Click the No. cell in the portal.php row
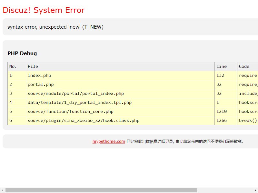This screenshot has width=258, height=193. [17, 85]
